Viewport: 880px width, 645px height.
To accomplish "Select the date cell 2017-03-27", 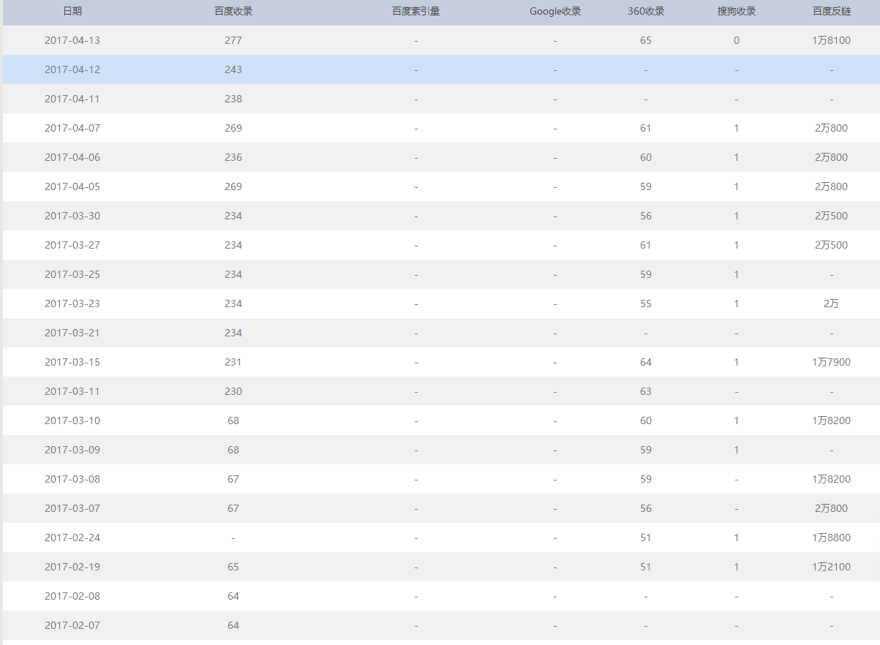I will coord(72,245).
